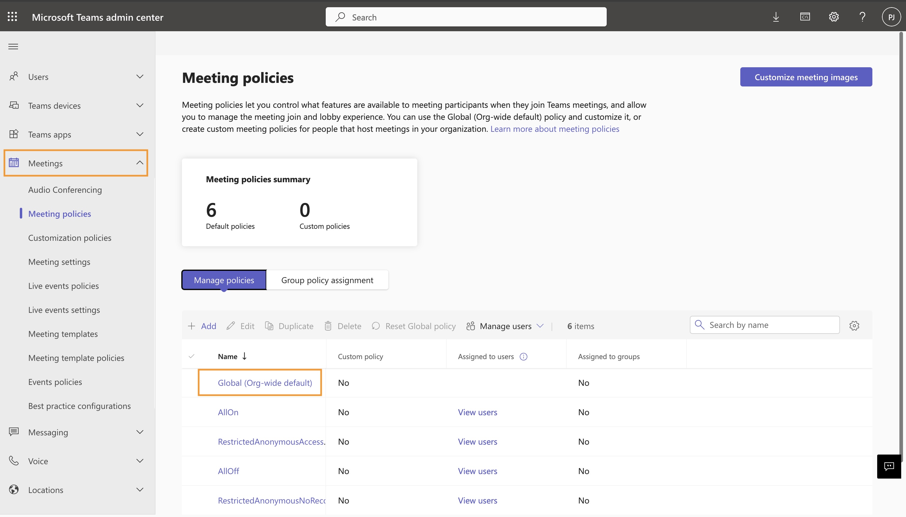Screen dimensions: 906x517
Task: Switch to Group policy assignment tab
Action: click(x=327, y=280)
